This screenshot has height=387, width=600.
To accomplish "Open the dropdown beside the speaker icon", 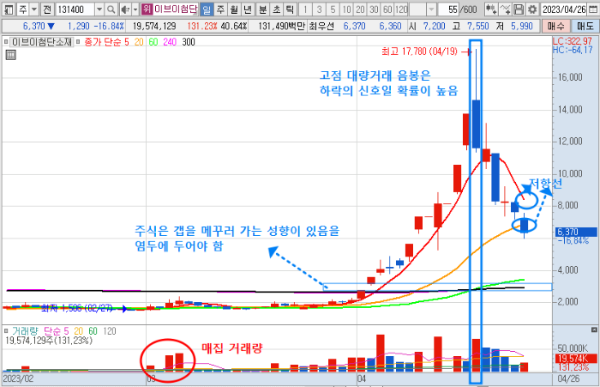I will pos(135,9).
